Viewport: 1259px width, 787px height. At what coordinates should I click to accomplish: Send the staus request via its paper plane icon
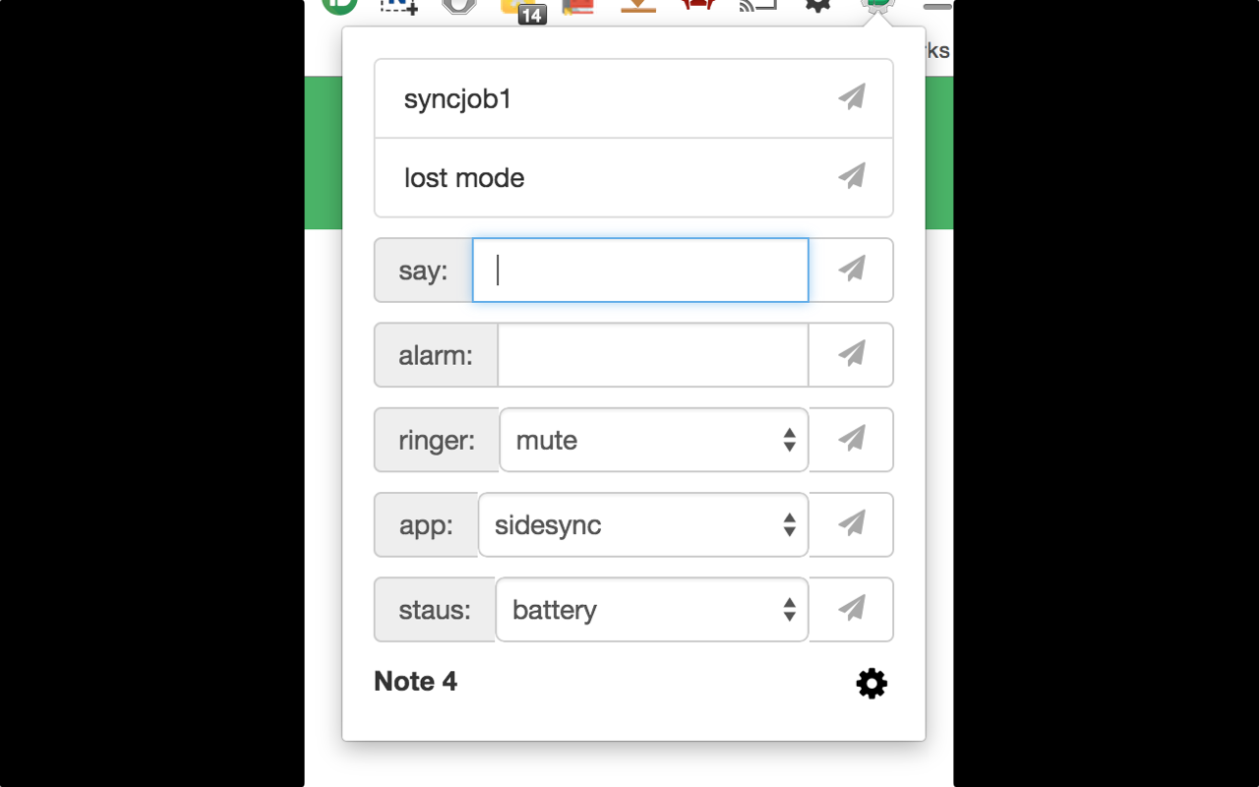point(852,609)
